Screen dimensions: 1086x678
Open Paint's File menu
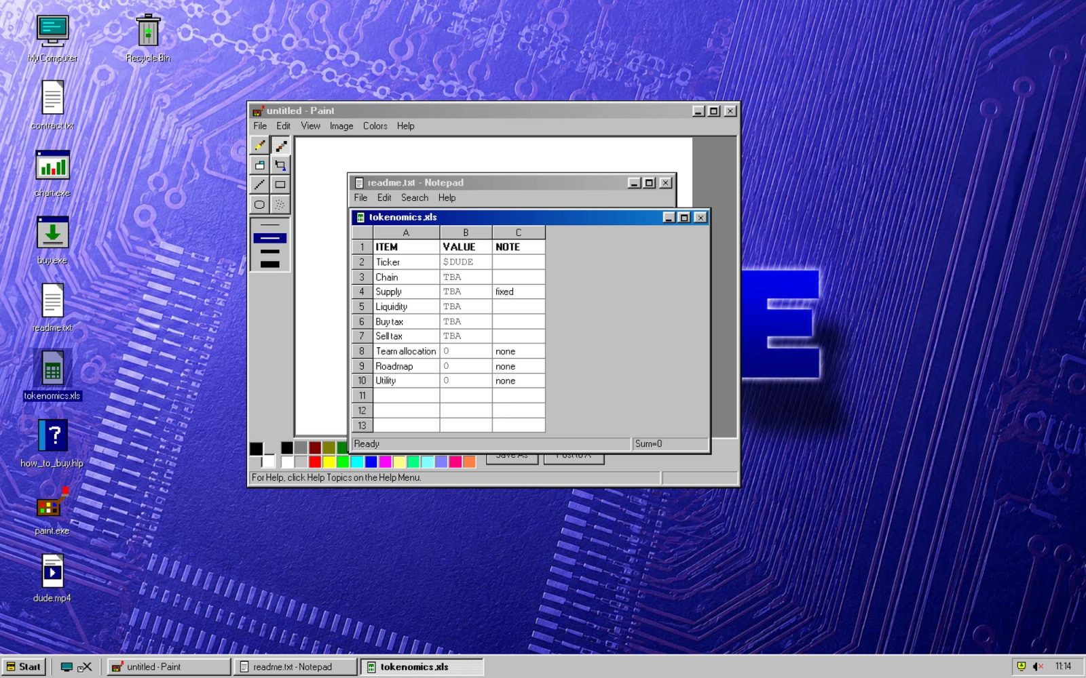pyautogui.click(x=260, y=126)
